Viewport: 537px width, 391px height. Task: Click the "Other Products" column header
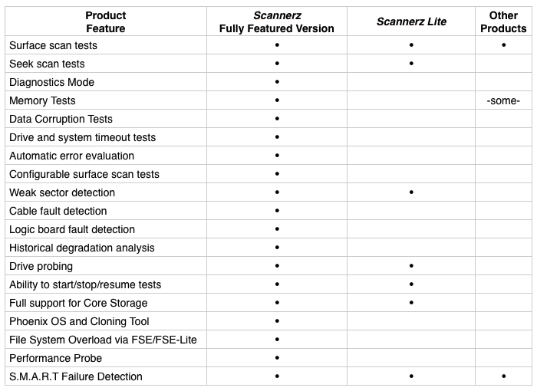pyautogui.click(x=503, y=21)
